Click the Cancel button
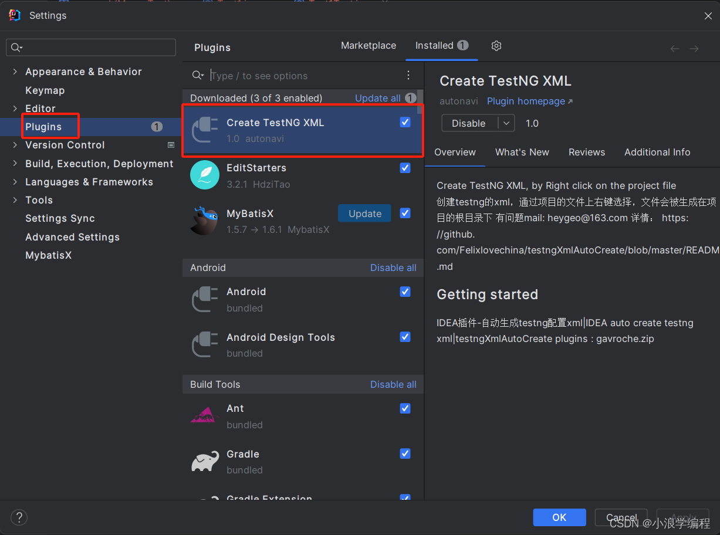The height and width of the screenshot is (535, 720). (621, 517)
